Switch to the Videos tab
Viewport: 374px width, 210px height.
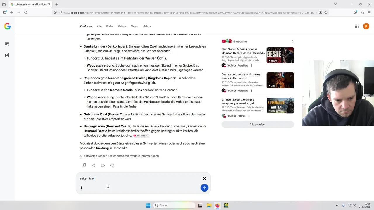[x=122, y=26]
